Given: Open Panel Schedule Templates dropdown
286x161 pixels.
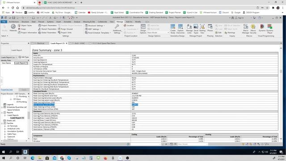Looking at the screenshot, I should pyautogui.click(x=98, y=33).
